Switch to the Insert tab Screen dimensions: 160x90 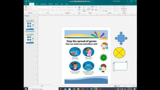click(37, 4)
